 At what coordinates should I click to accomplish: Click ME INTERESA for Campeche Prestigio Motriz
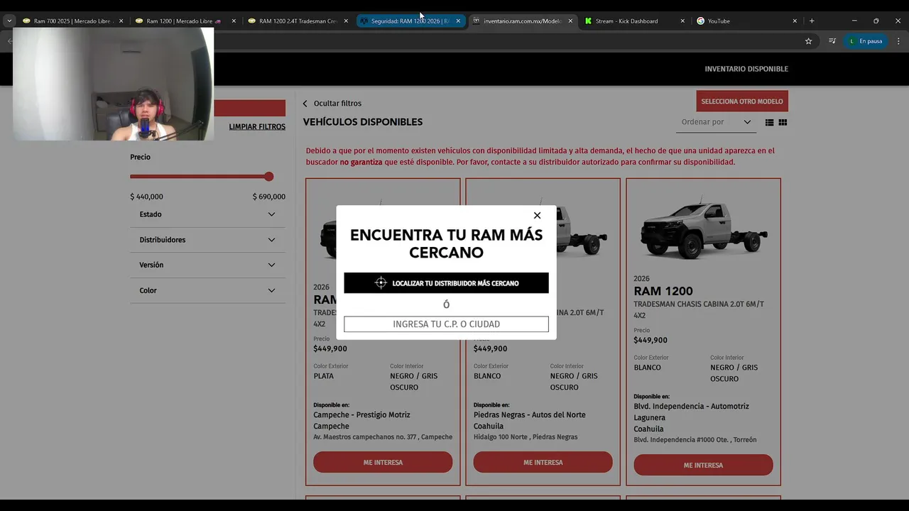pyautogui.click(x=383, y=462)
